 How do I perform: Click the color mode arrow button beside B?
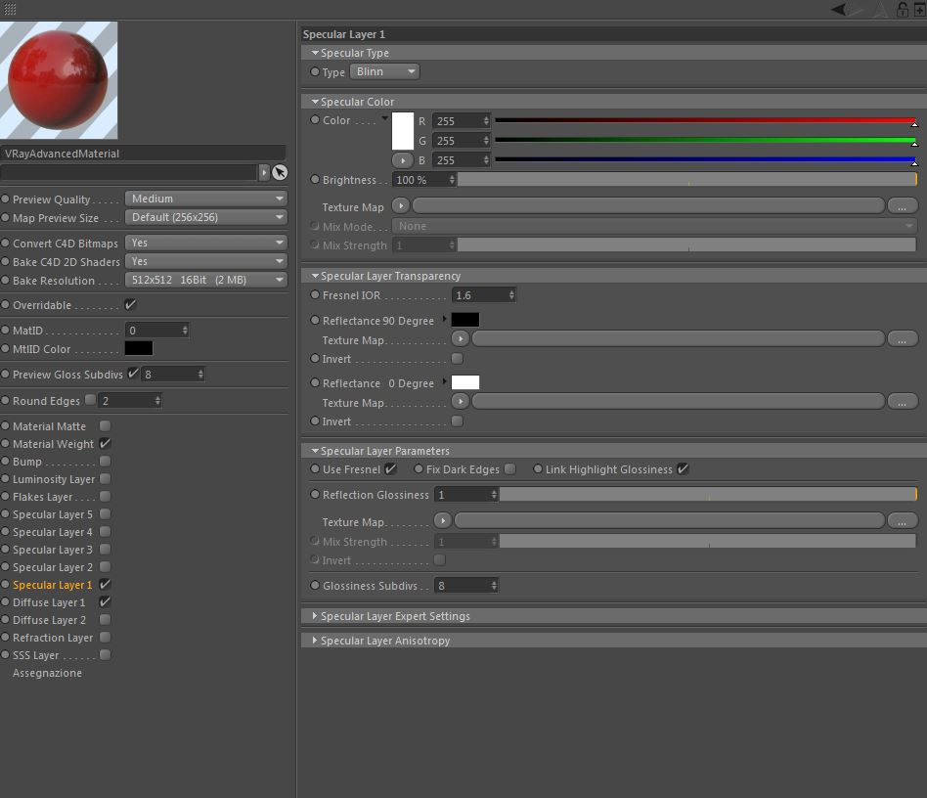point(403,160)
